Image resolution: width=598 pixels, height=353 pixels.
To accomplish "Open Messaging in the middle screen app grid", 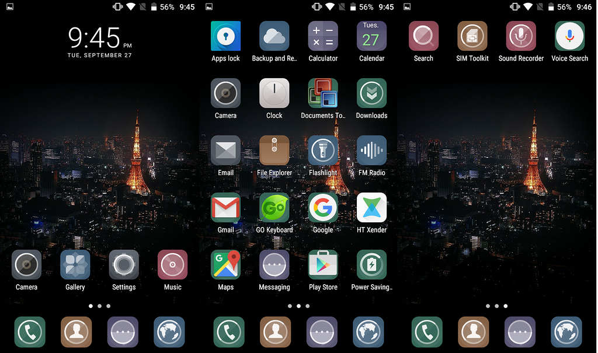I will [x=274, y=265].
